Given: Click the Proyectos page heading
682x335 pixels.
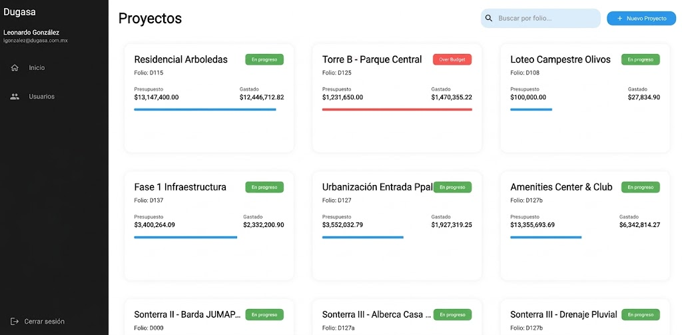Looking at the screenshot, I should pyautogui.click(x=150, y=18).
